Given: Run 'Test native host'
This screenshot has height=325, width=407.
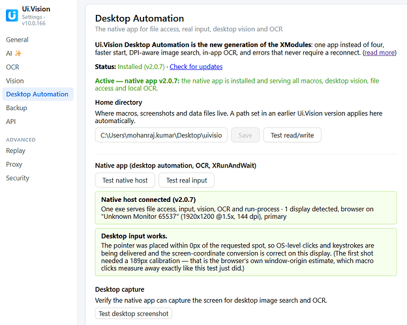Looking at the screenshot, I should tap(125, 180).
